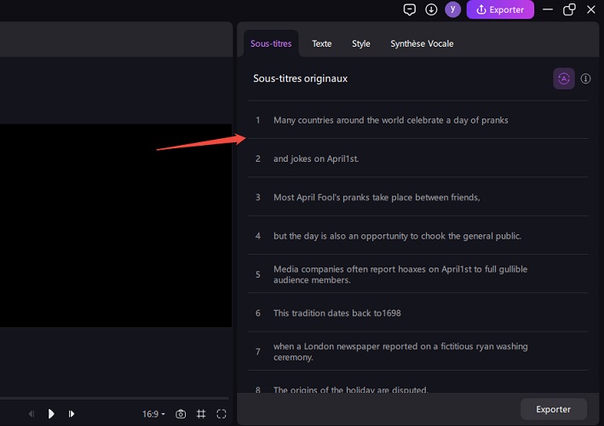The image size is (604, 426).
Task: Select subtitle 'Media companies often report hoaxes'
Action: coord(418,273)
